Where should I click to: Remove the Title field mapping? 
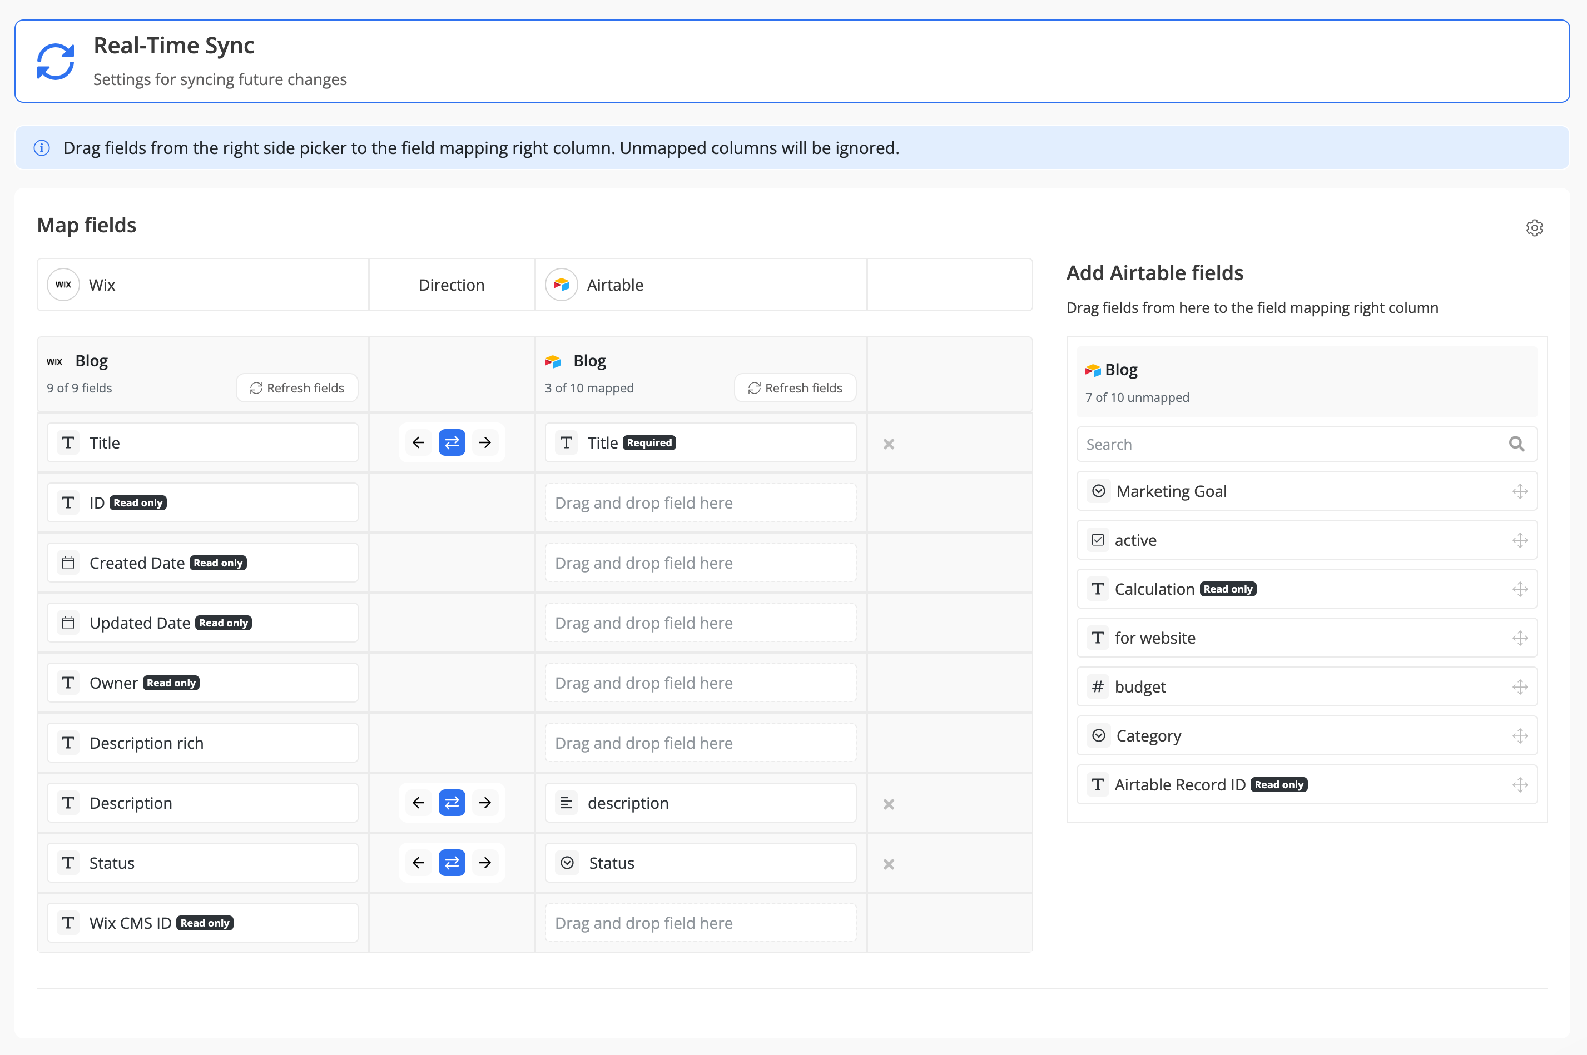[x=889, y=444]
